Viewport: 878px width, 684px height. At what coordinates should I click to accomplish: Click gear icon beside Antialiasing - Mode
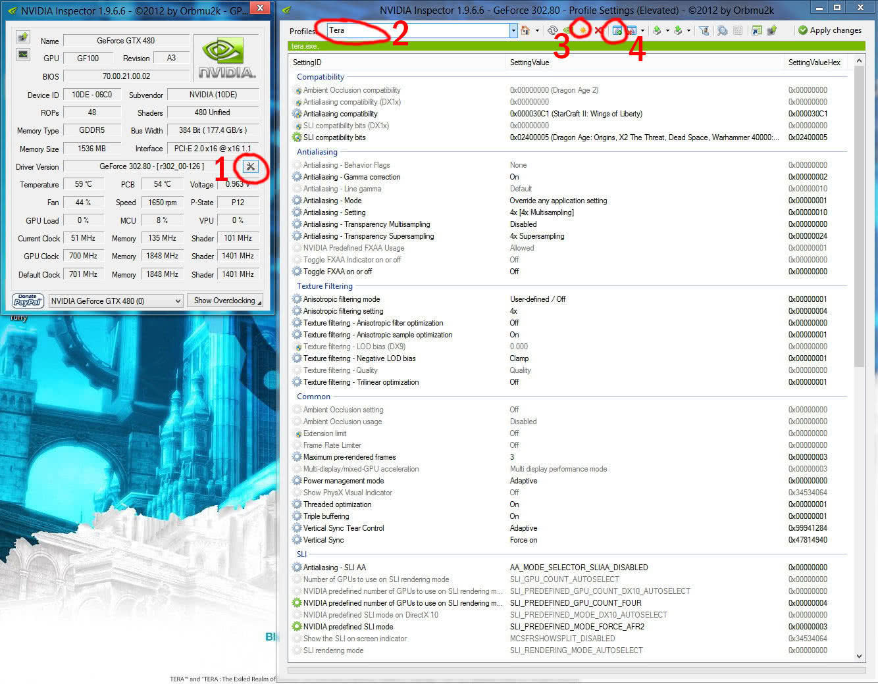click(297, 201)
